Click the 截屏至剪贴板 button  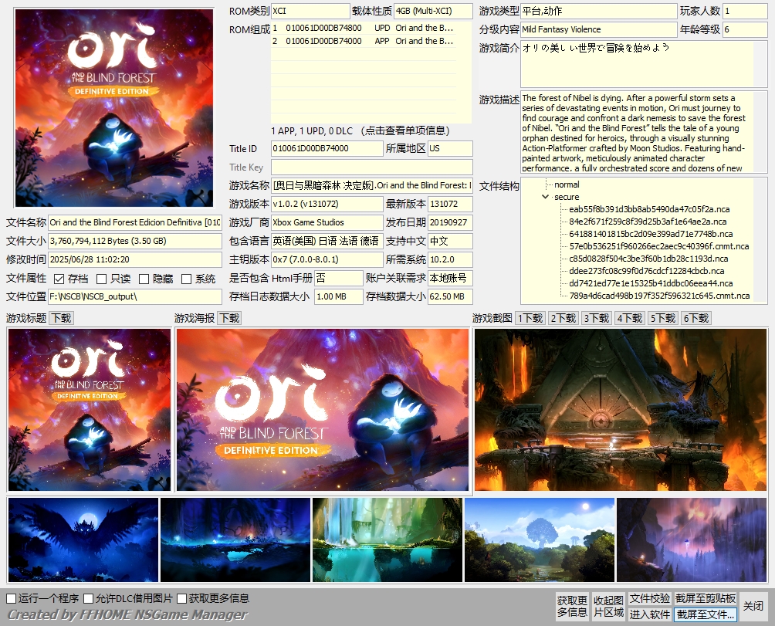pos(706,598)
